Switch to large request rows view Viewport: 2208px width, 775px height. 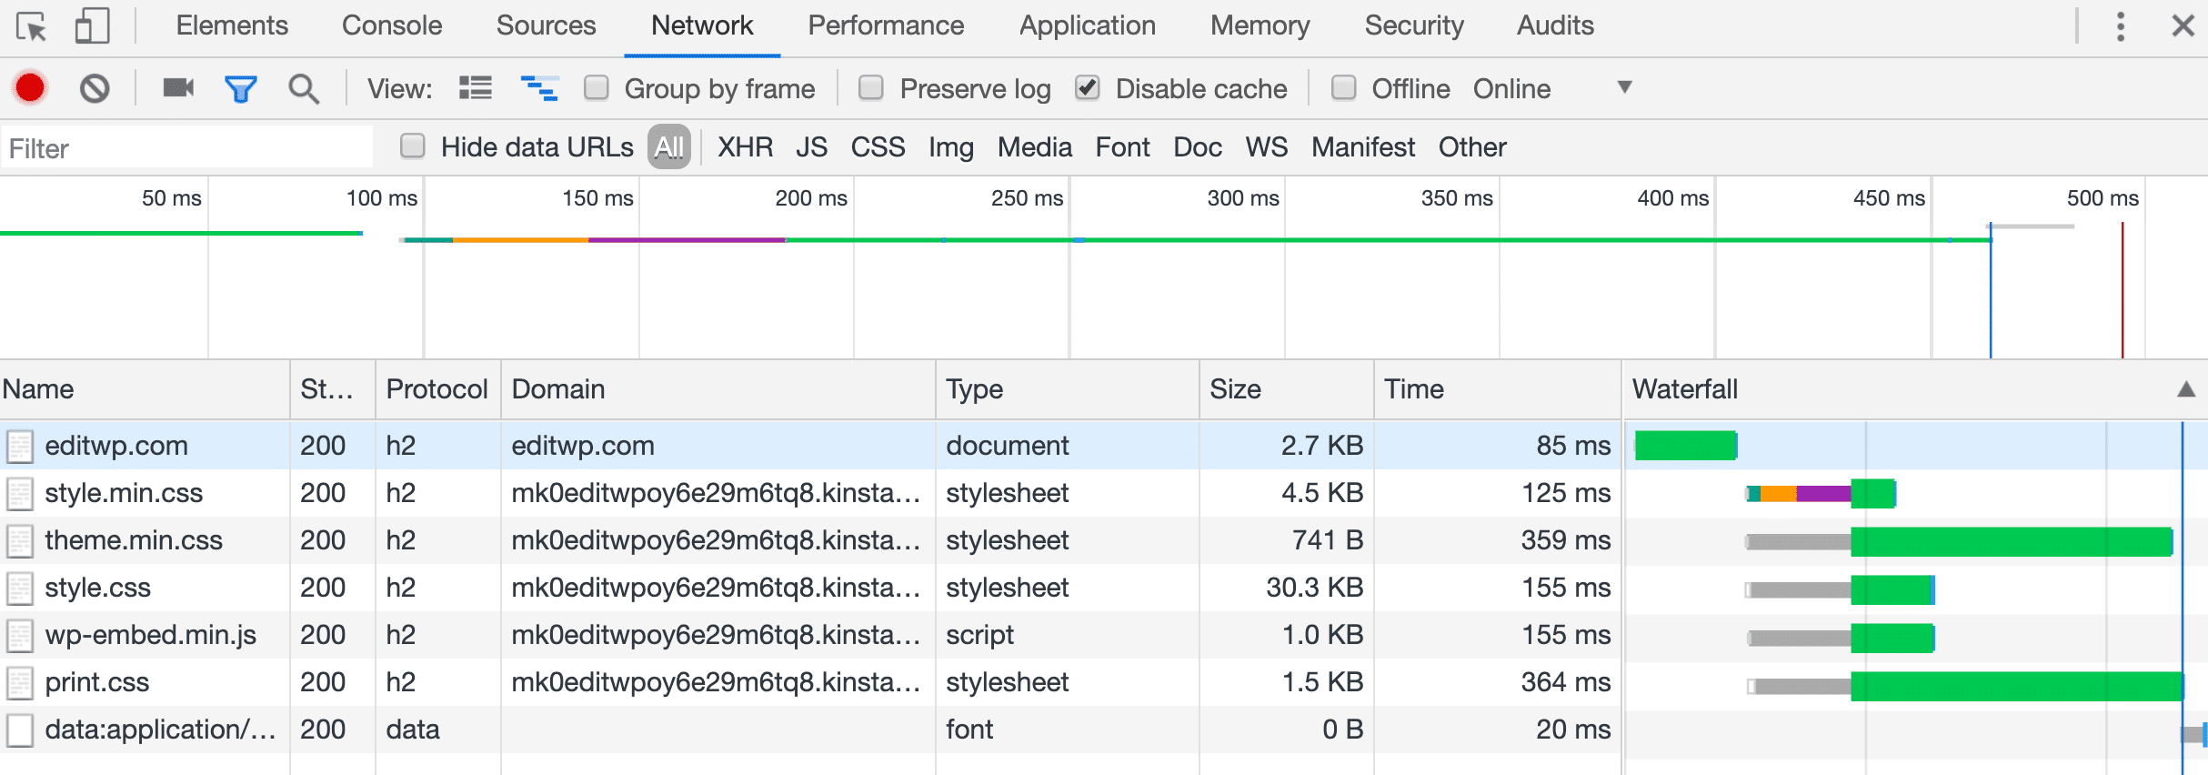(476, 88)
